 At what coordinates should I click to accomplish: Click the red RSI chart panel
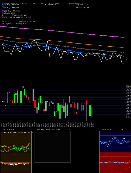pyautogui.click(x=115, y=163)
